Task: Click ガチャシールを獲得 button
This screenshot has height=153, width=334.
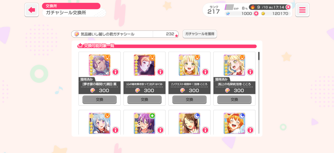Action: click(200, 34)
